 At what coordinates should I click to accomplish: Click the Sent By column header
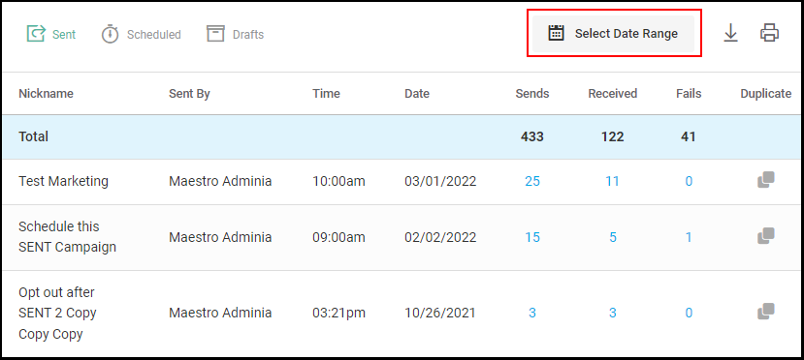pyautogui.click(x=189, y=94)
